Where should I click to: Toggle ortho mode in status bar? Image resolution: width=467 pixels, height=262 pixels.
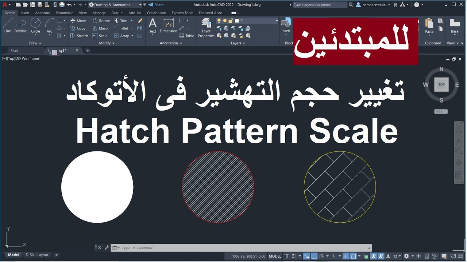coord(314,256)
